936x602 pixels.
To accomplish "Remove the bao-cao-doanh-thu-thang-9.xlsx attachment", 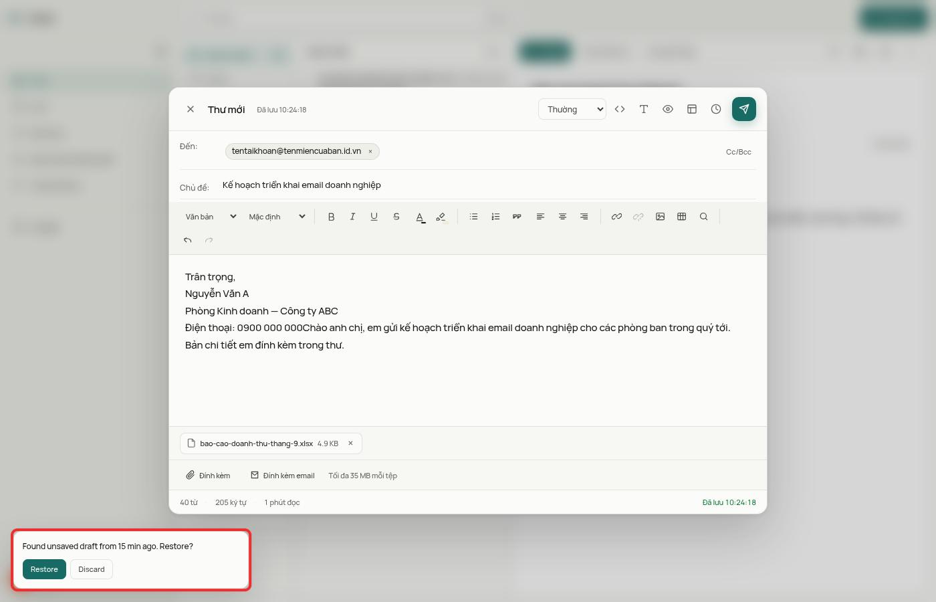I will coord(350,443).
